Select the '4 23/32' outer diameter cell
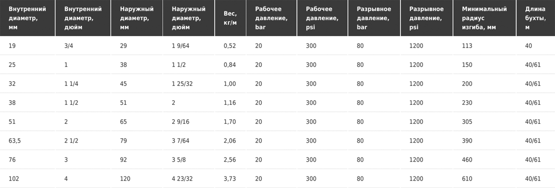The height and width of the screenshot is (188, 555). pos(182,178)
